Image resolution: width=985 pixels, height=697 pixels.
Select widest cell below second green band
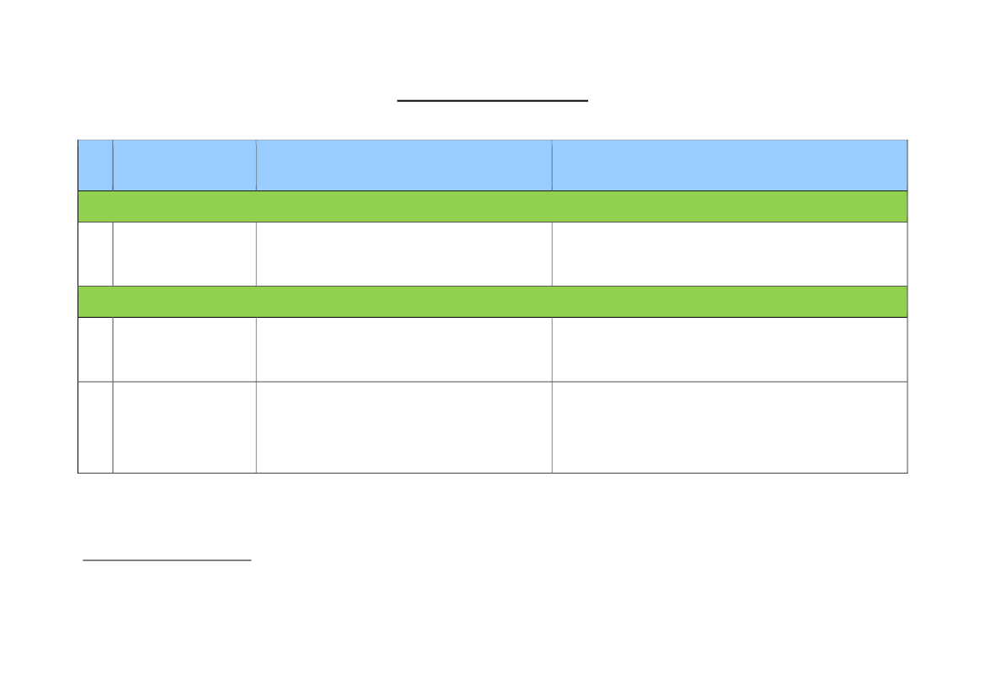coord(730,350)
